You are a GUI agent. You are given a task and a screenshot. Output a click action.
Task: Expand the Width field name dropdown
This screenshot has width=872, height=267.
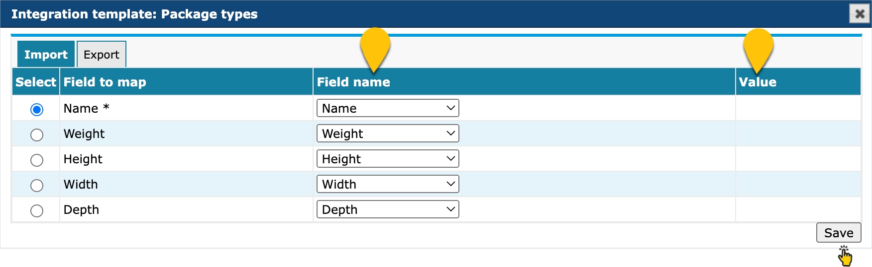click(388, 184)
